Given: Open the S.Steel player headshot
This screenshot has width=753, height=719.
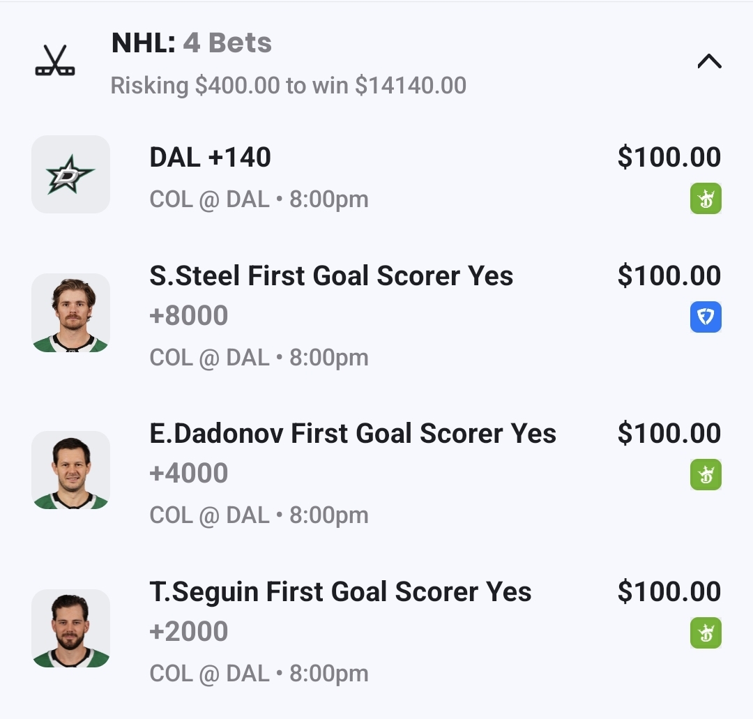Looking at the screenshot, I should [70, 312].
